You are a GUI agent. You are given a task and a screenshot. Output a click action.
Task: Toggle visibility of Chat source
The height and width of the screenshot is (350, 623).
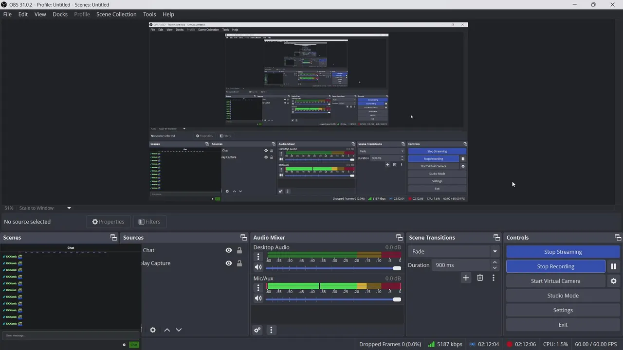229,250
